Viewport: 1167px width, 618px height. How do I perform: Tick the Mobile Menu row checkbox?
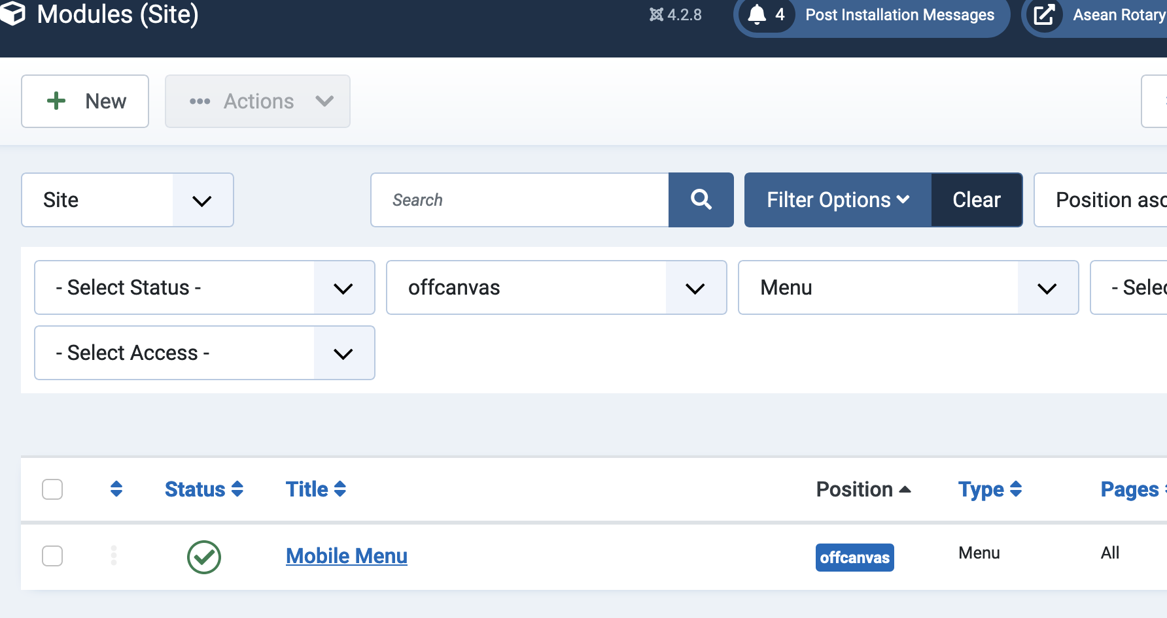[52, 556]
